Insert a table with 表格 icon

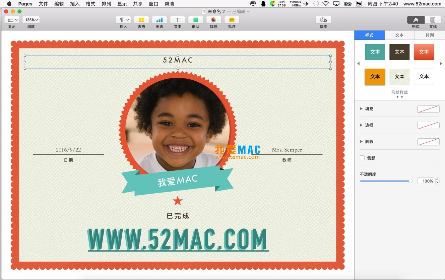pyautogui.click(x=141, y=20)
